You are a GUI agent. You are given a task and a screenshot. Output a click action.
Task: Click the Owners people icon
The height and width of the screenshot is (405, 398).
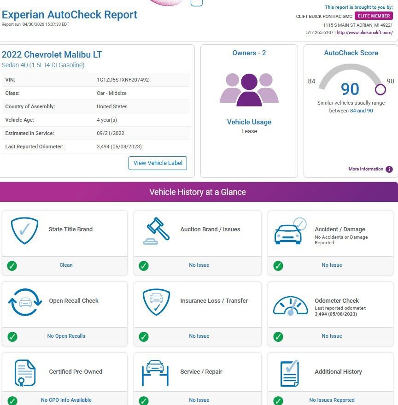coord(249,90)
